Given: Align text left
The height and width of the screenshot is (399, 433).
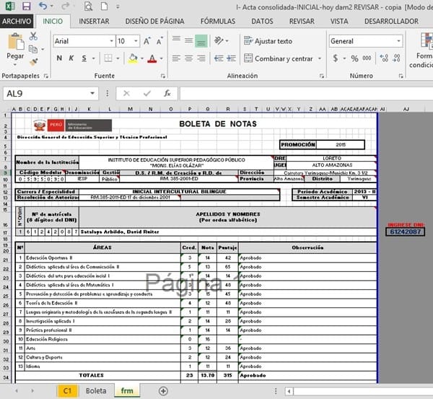Looking at the screenshot, I should tap(176, 58).
